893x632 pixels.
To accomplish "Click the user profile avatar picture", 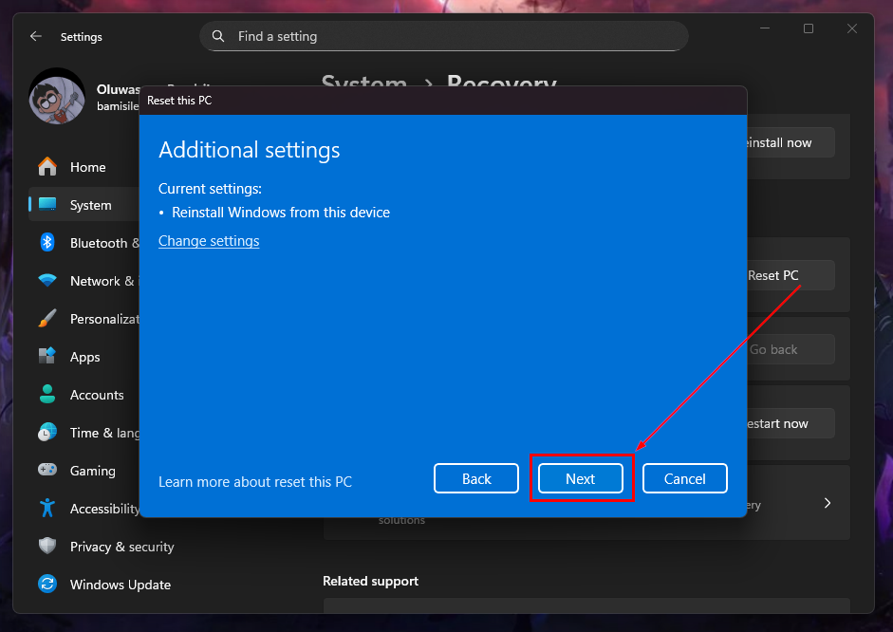I will pyautogui.click(x=58, y=96).
